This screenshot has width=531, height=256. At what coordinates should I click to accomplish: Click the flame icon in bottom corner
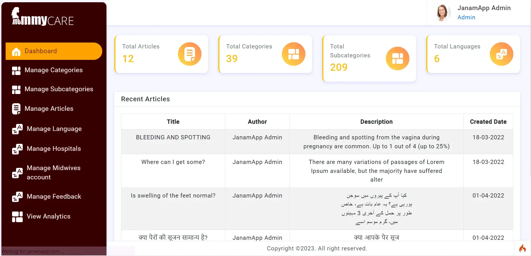click(522, 248)
